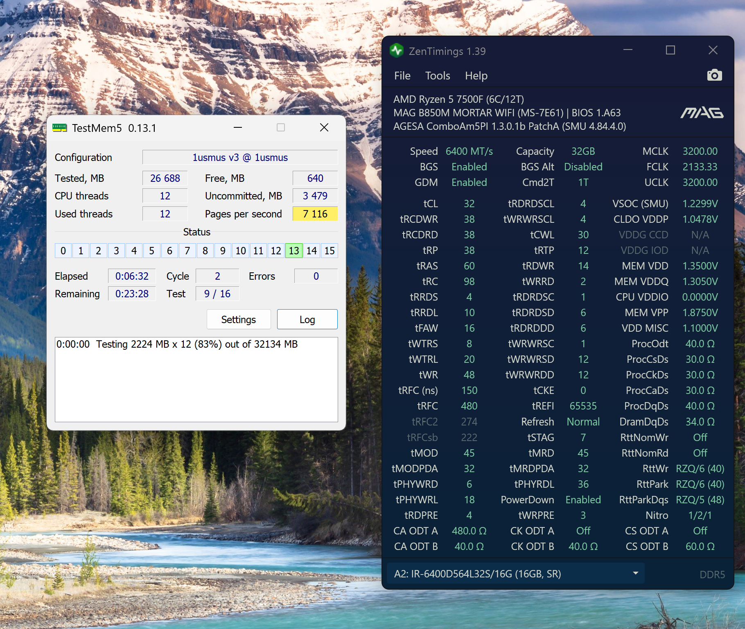The height and width of the screenshot is (629, 745).
Task: Click the tRFC (ns) value 150
Action: click(469, 390)
